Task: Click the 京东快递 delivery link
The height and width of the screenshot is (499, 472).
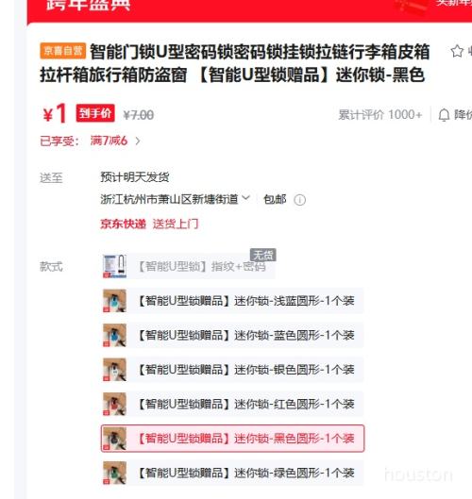Action: point(124,225)
